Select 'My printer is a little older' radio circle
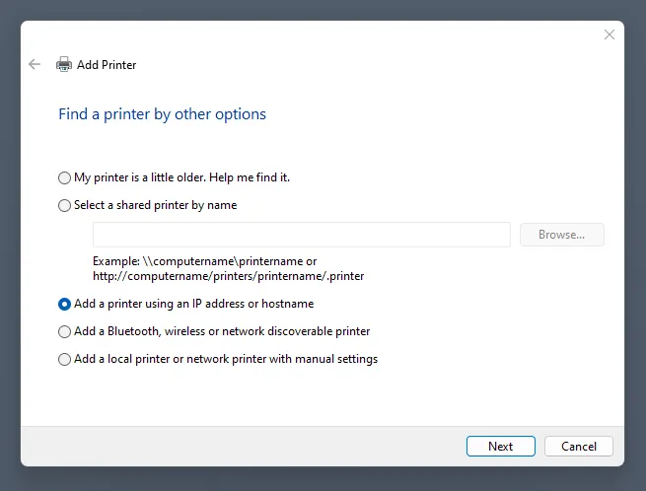Image resolution: width=646 pixels, height=491 pixels. (x=65, y=177)
